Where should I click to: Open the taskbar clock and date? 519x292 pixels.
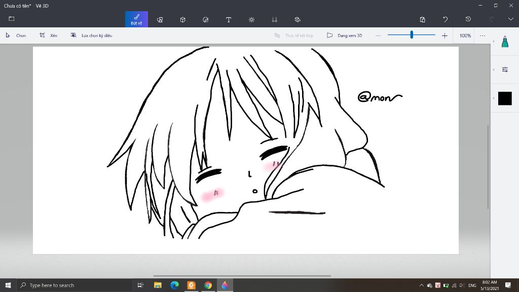click(x=490, y=285)
